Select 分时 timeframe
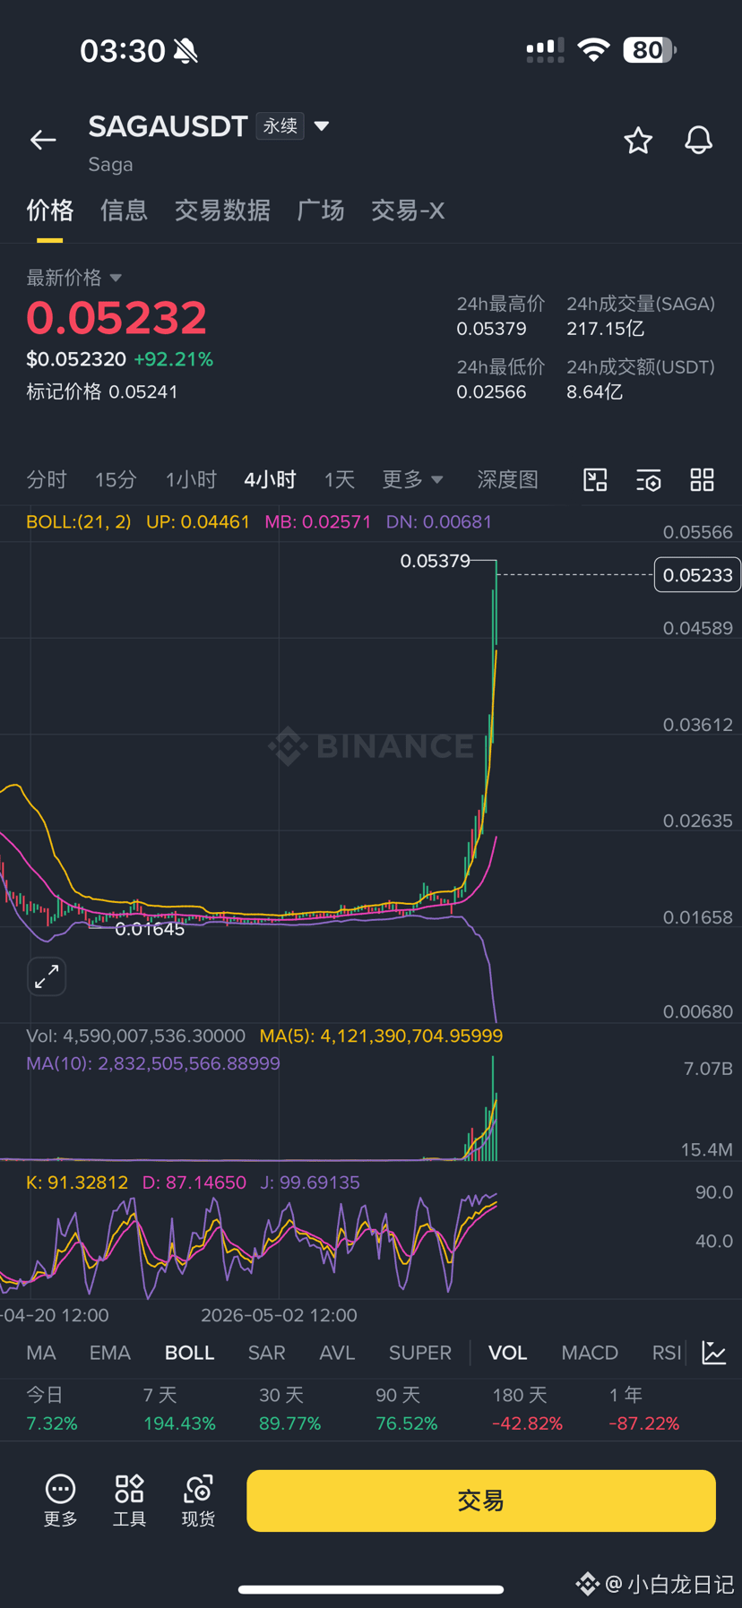 tap(47, 479)
